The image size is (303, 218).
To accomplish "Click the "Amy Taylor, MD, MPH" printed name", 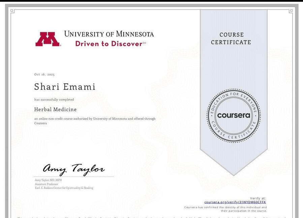I will [x=48, y=180].
